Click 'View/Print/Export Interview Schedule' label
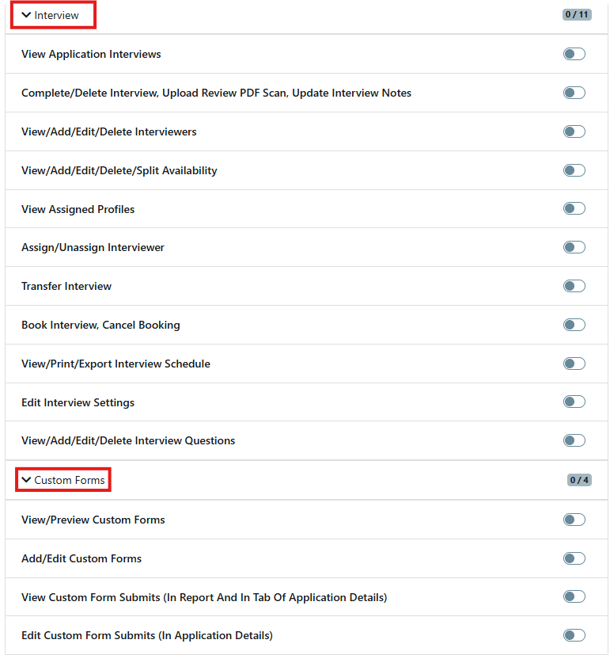Viewport: 610px width, 655px height. tap(116, 364)
